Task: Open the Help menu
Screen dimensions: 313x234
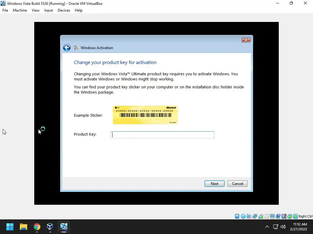Action: click(x=79, y=10)
